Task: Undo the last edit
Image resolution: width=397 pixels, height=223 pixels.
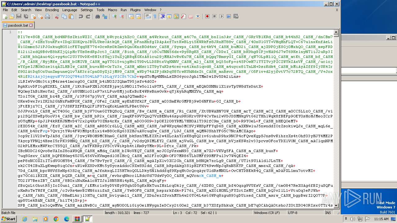Action: pyautogui.click(x=81, y=16)
